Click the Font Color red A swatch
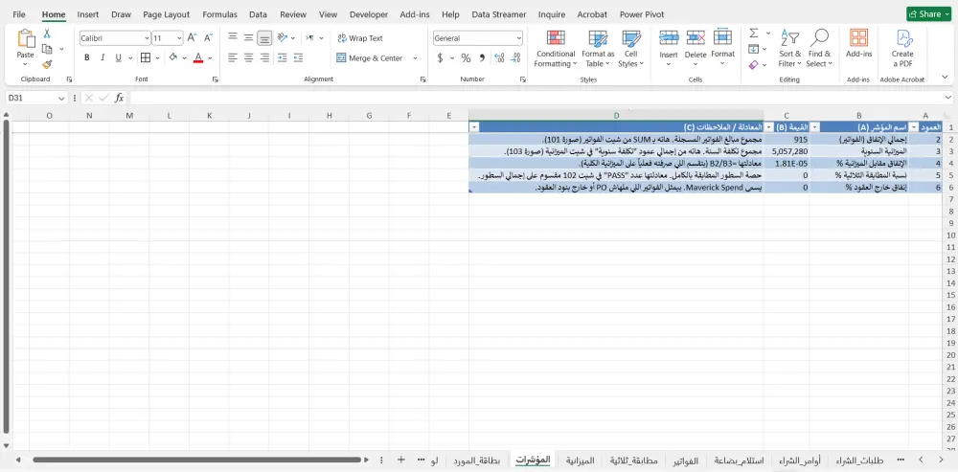 coord(198,58)
